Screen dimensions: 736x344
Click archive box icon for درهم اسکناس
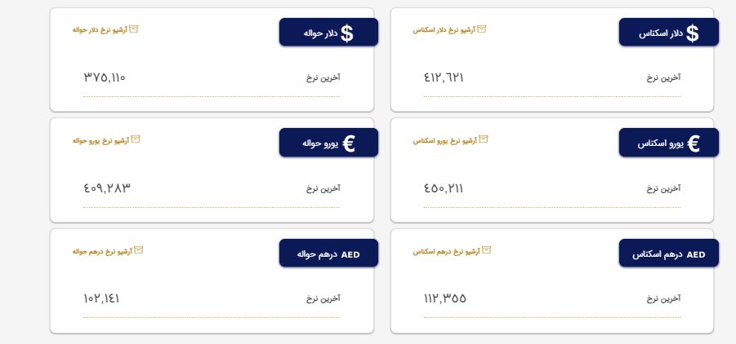click(x=486, y=250)
